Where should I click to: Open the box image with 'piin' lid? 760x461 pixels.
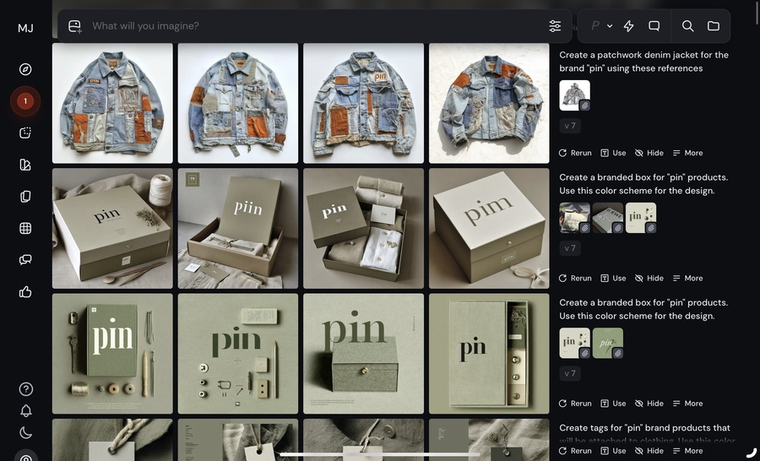(238, 228)
